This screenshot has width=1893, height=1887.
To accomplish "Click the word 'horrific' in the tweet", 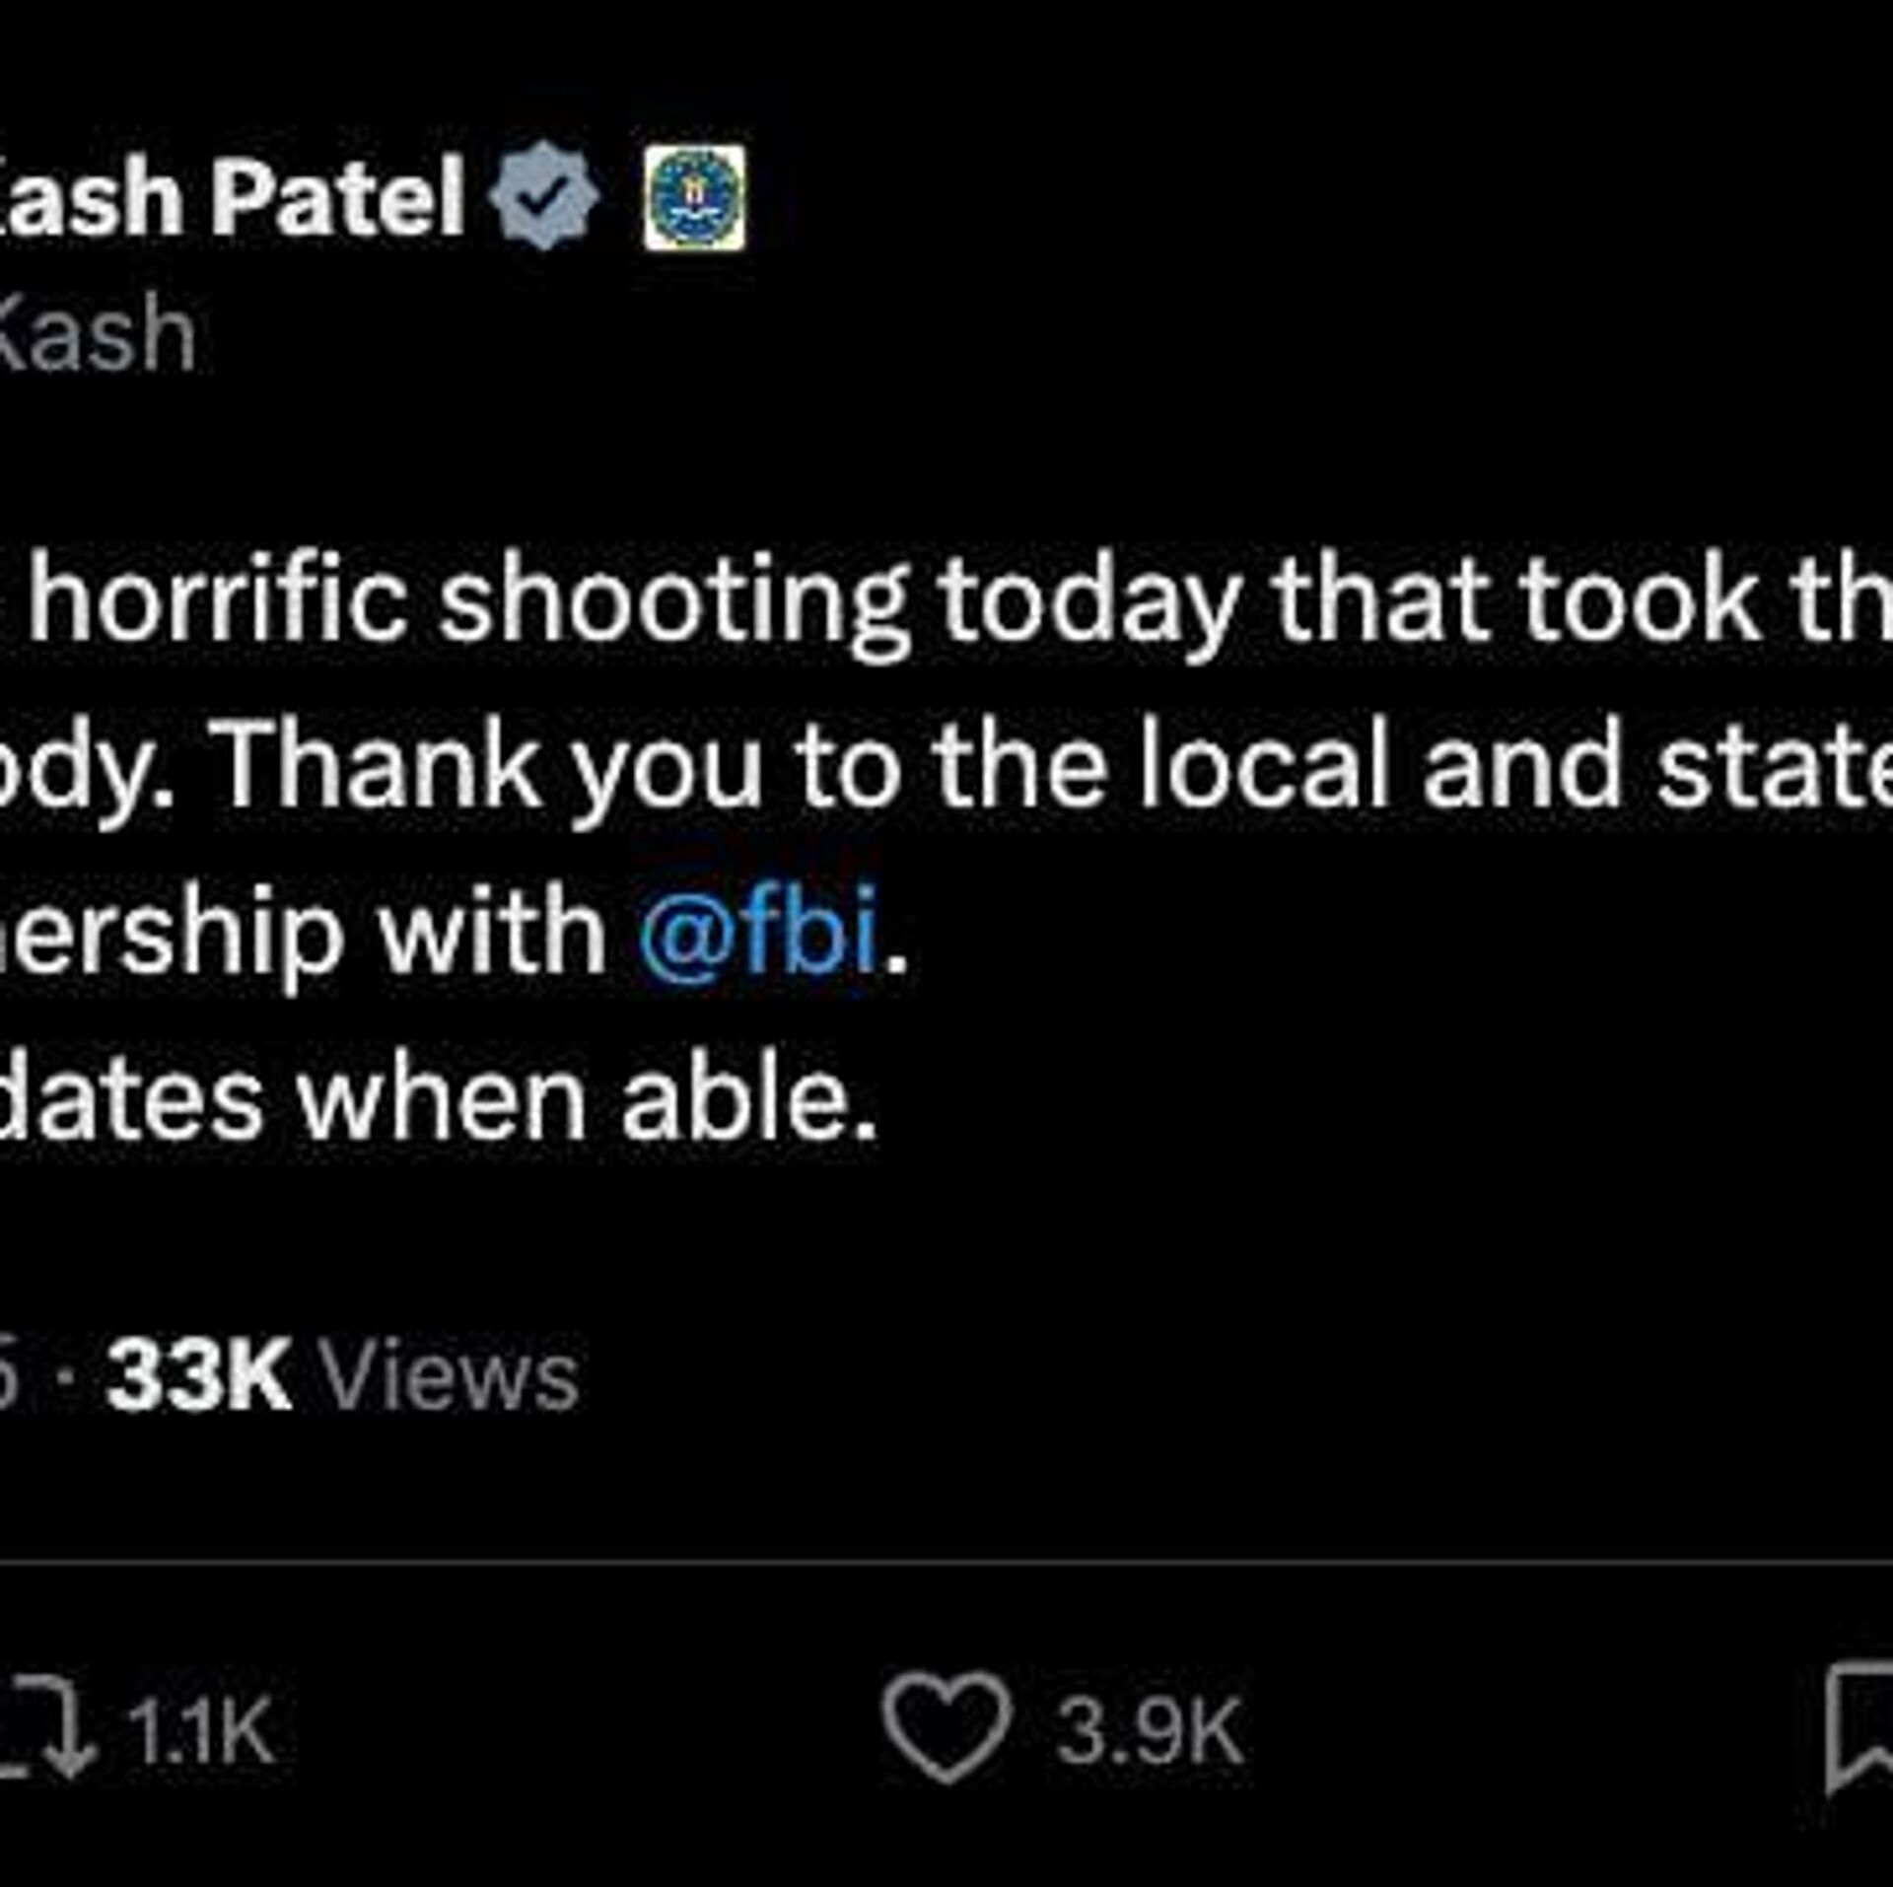I will point(217,601).
